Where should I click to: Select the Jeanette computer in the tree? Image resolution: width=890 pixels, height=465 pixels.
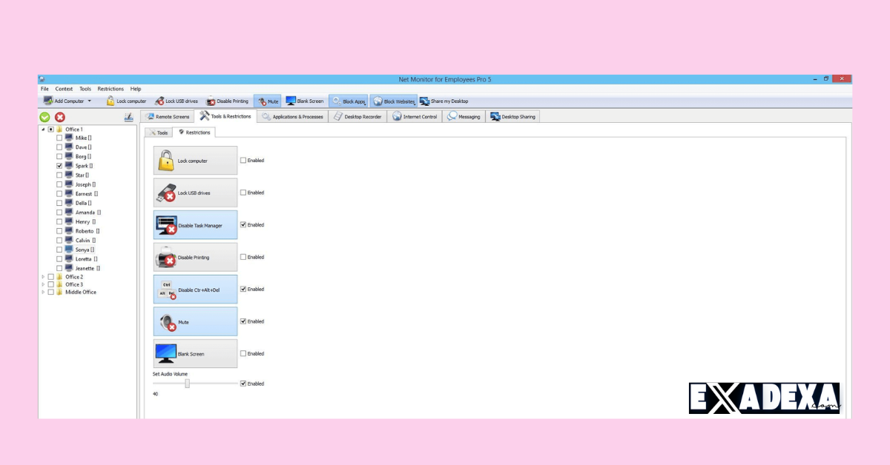[x=84, y=267]
